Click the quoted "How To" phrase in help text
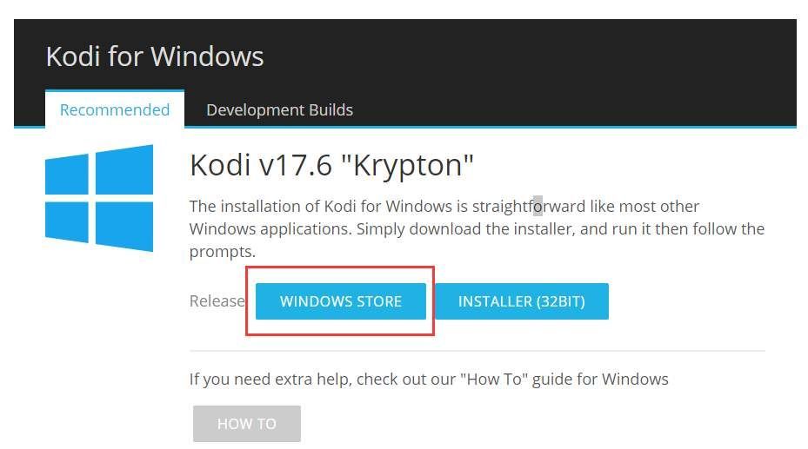Screen dimensions: 808x449 (x=494, y=379)
